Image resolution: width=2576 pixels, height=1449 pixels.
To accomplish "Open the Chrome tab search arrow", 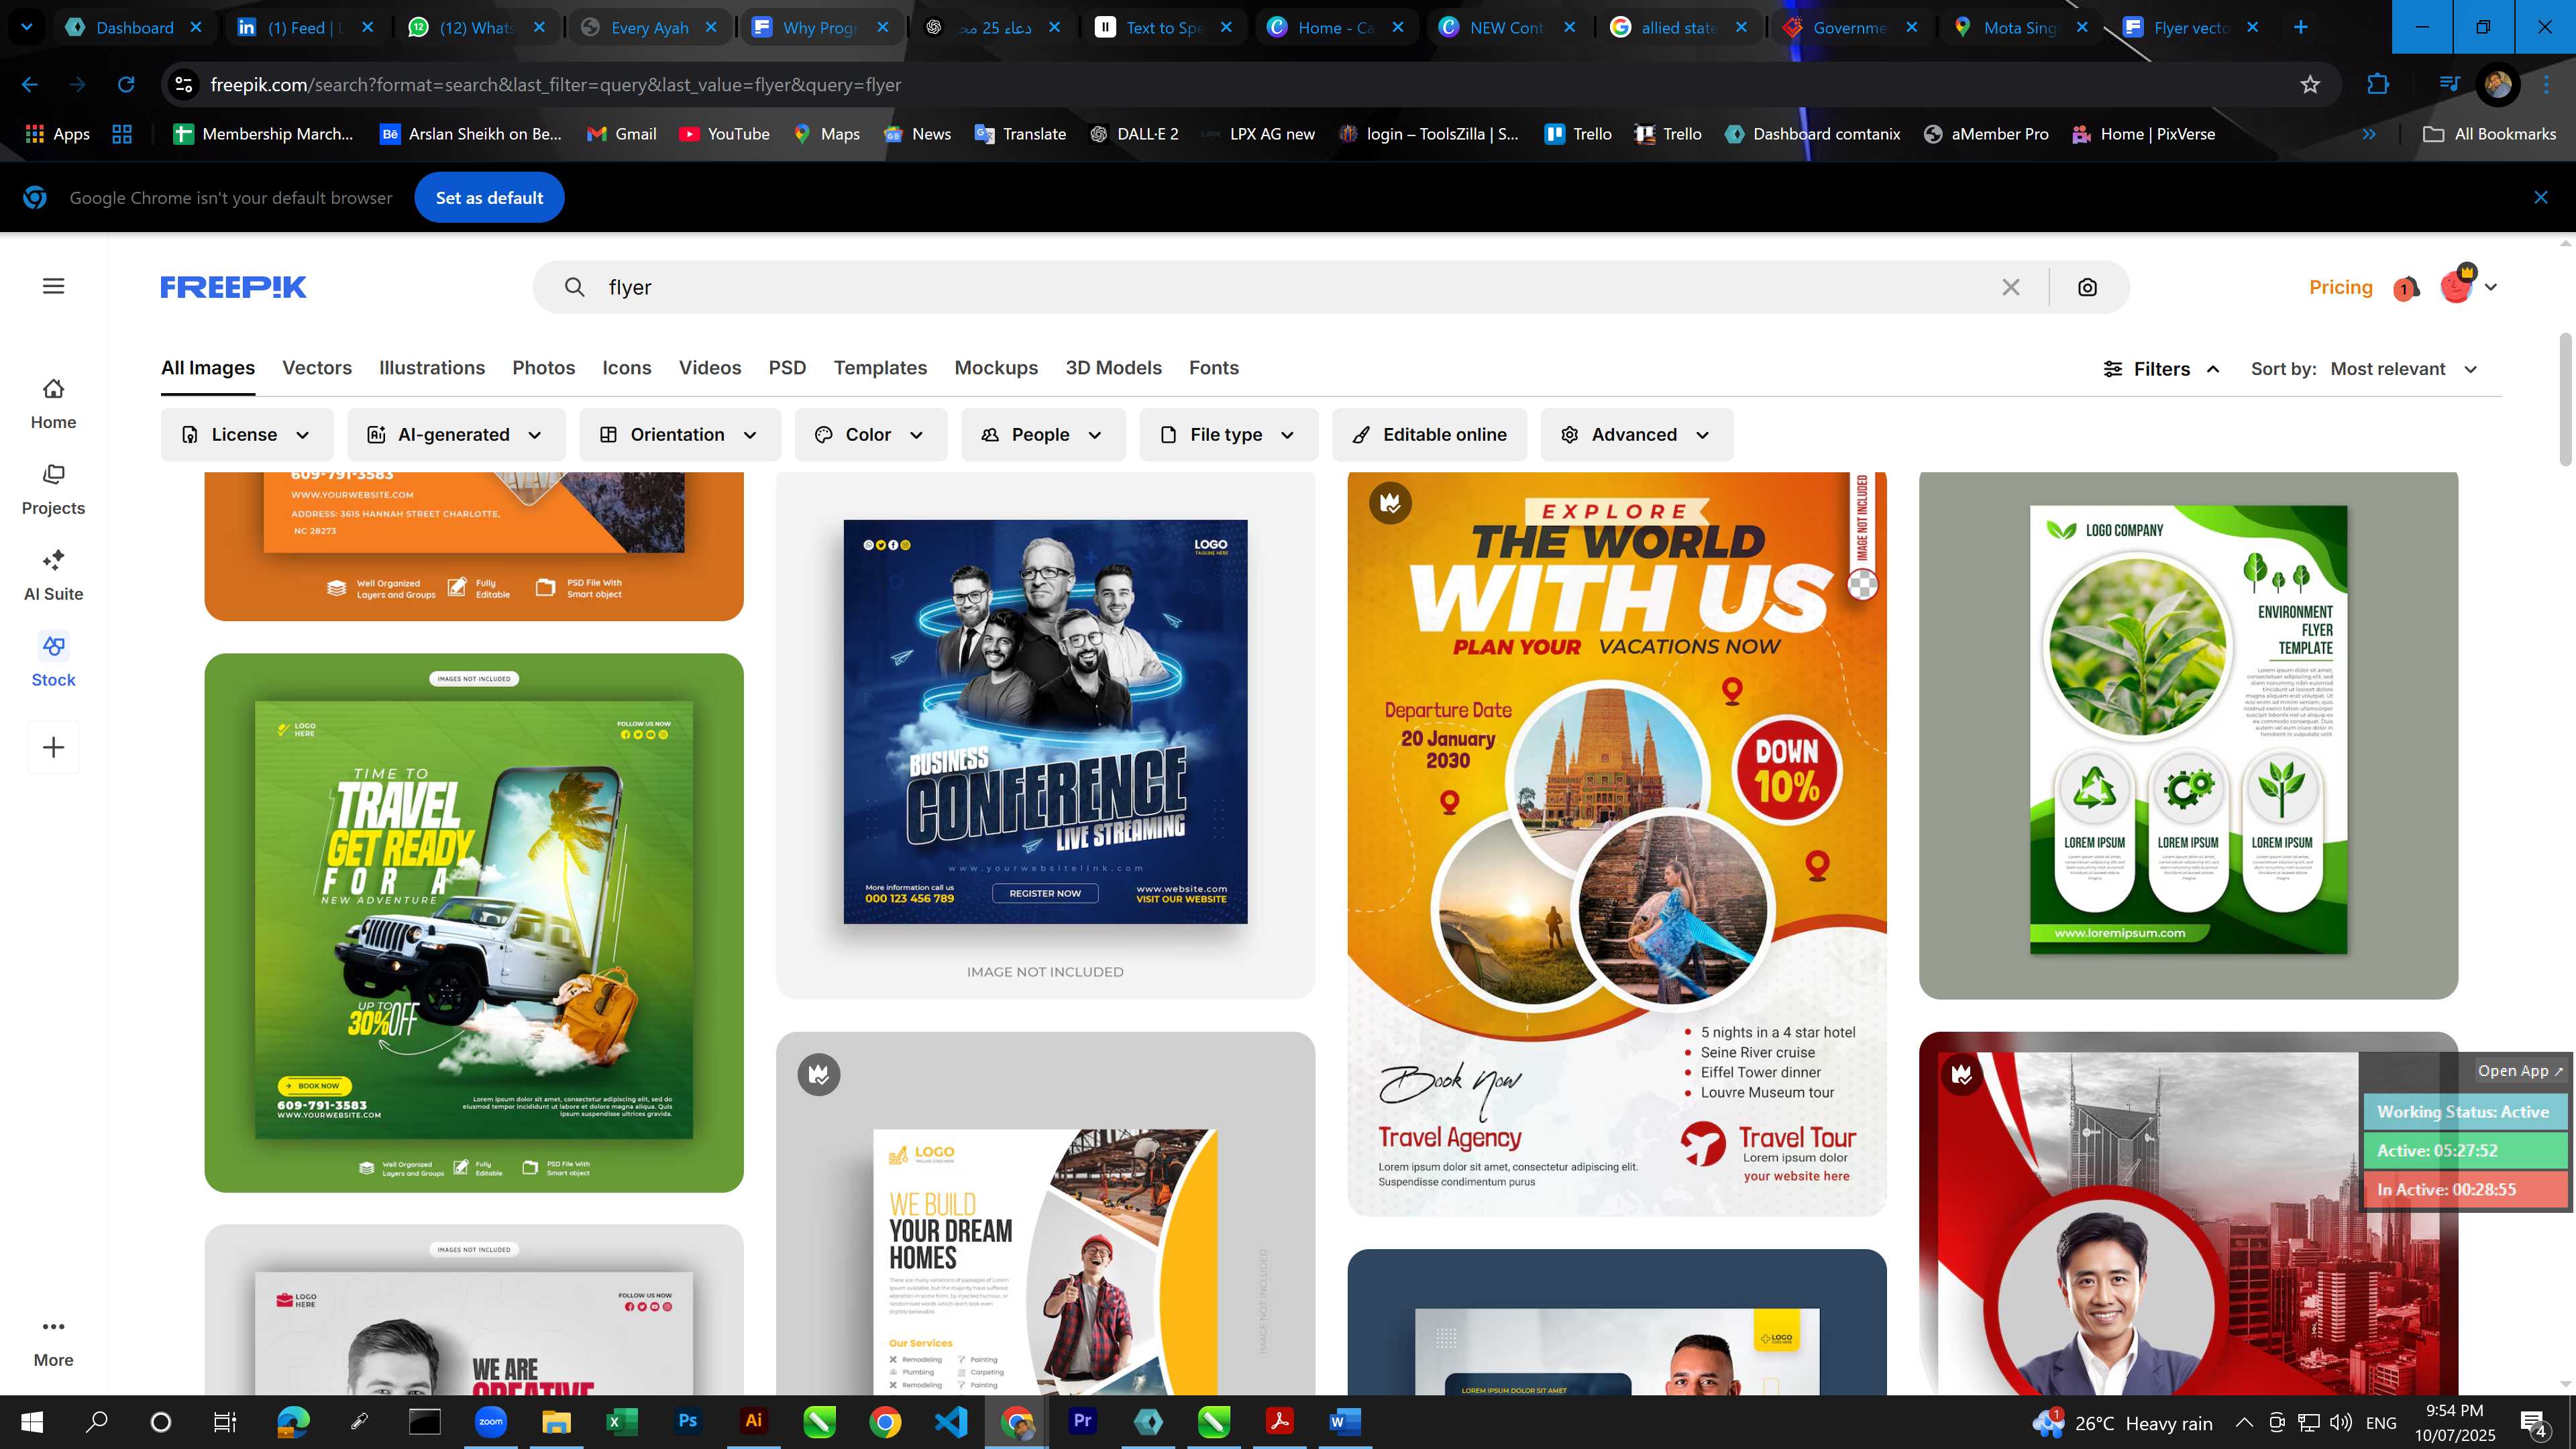I will coord(27,27).
